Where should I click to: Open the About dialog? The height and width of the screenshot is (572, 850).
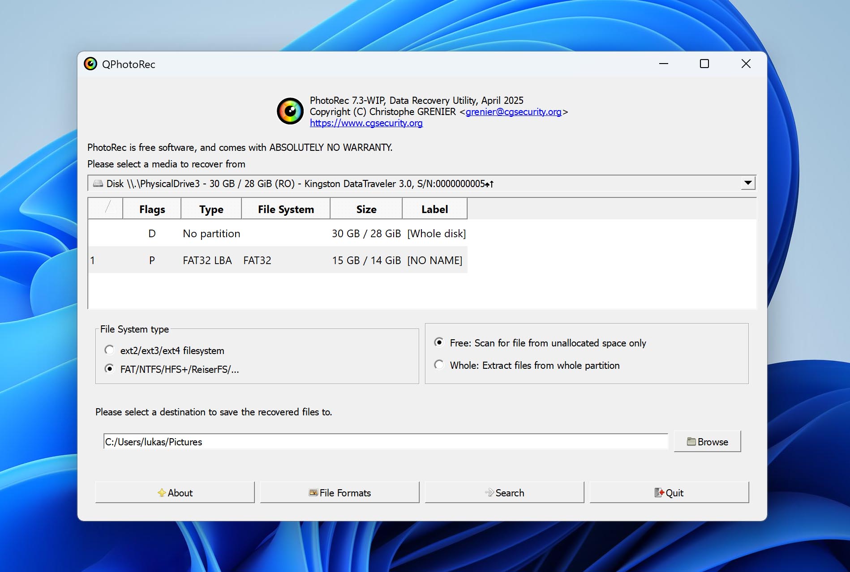[175, 492]
